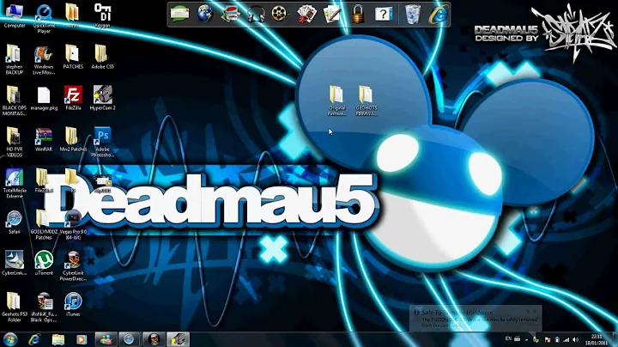
Task: Open Windows Explorer from taskbar
Action: [58, 339]
